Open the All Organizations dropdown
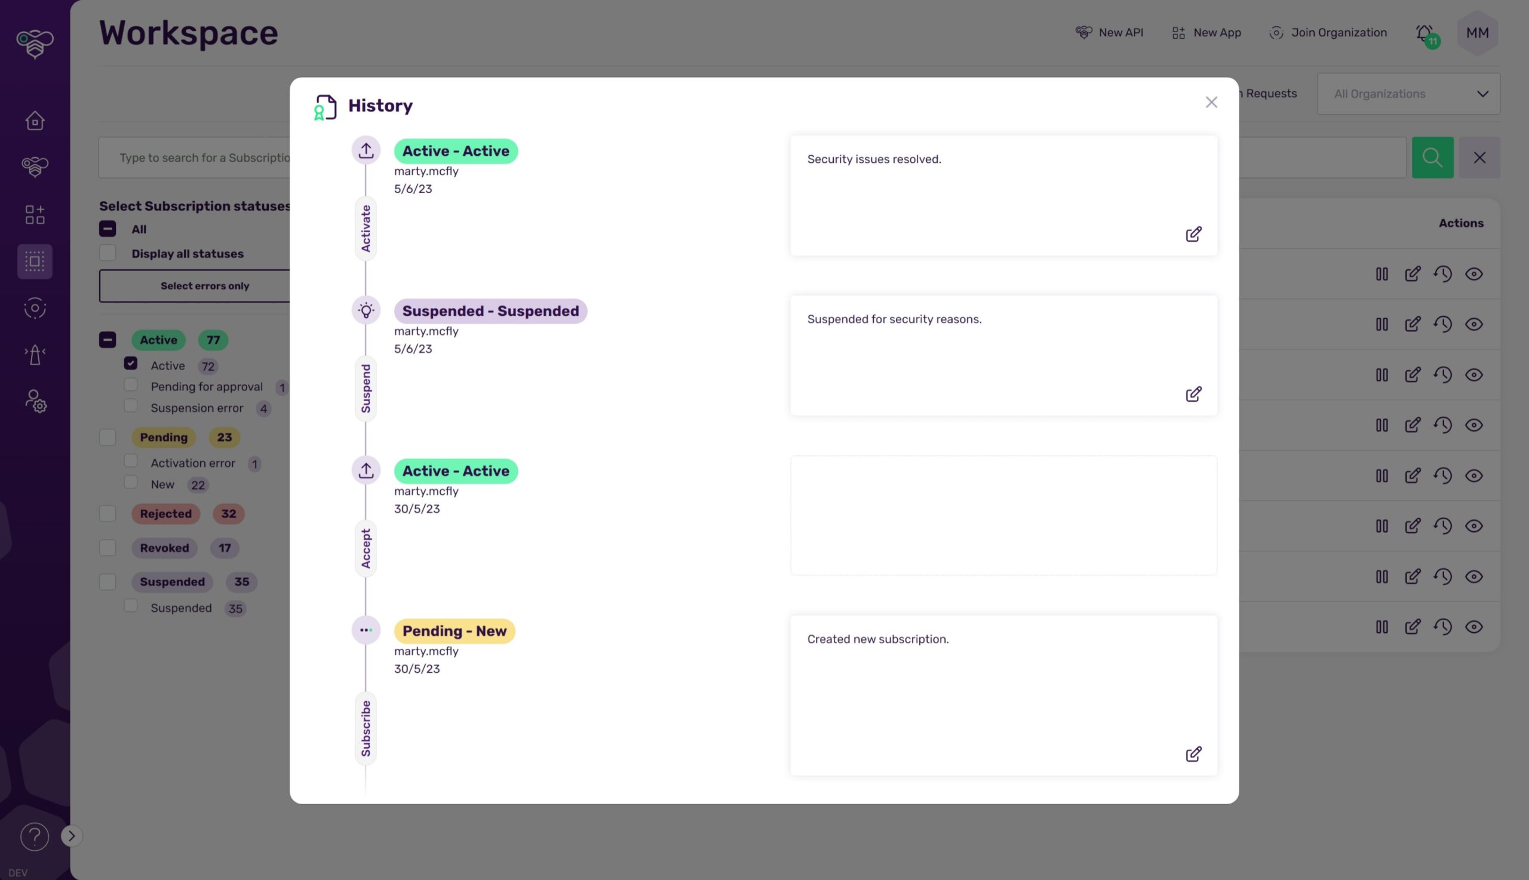The height and width of the screenshot is (880, 1529). 1408,94
